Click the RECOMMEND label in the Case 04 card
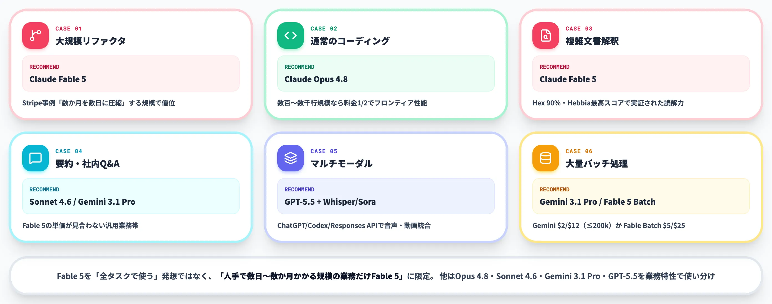The width and height of the screenshot is (772, 304). (x=44, y=189)
